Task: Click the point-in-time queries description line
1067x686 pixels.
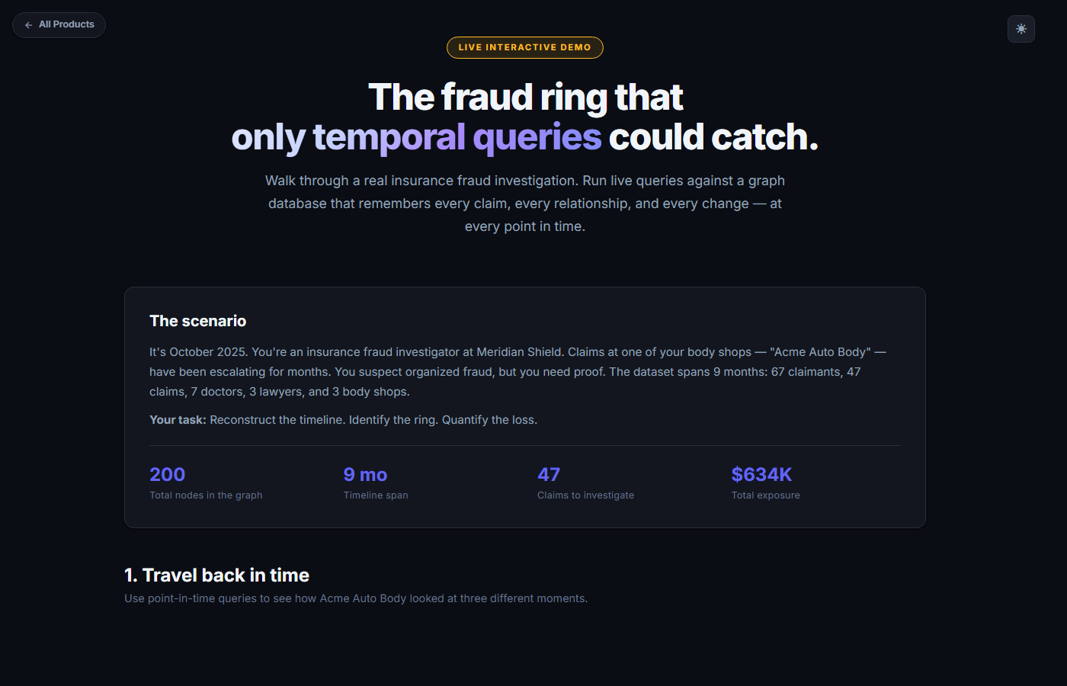Action: [356, 598]
